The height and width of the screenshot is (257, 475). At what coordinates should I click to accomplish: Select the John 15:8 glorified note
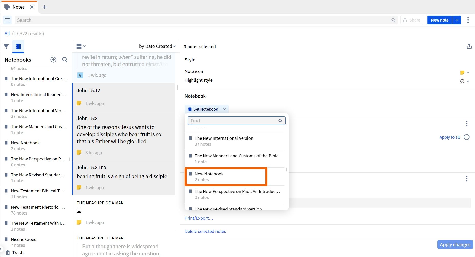[124, 135]
